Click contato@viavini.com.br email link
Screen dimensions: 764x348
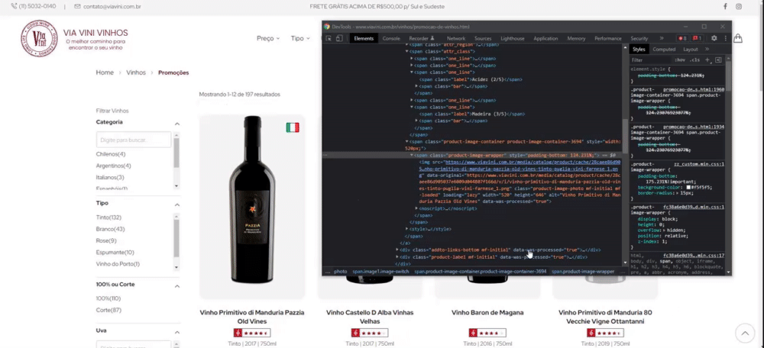tap(108, 6)
